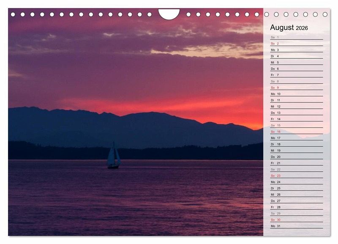Viewport: 338px width, 244px height.
Task: Pick the "Mi 5" date entry
Action: point(297,62)
